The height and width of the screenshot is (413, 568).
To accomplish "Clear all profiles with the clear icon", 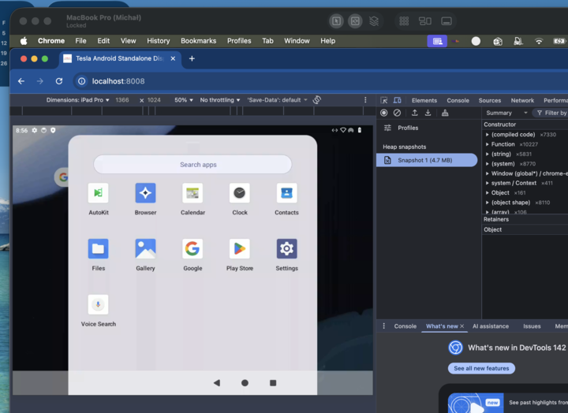I will 397,113.
